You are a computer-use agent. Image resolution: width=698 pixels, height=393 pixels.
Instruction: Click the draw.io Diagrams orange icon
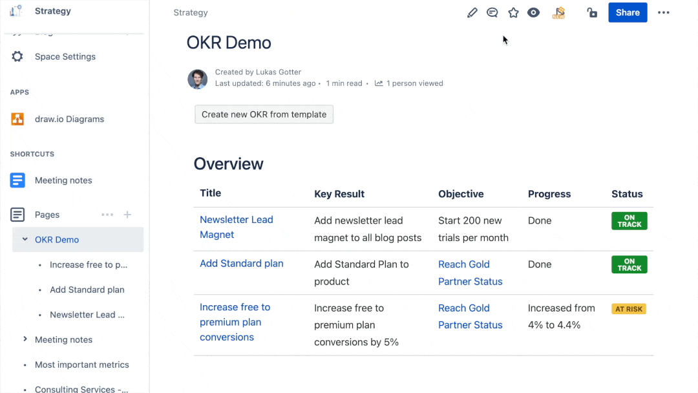click(x=17, y=119)
